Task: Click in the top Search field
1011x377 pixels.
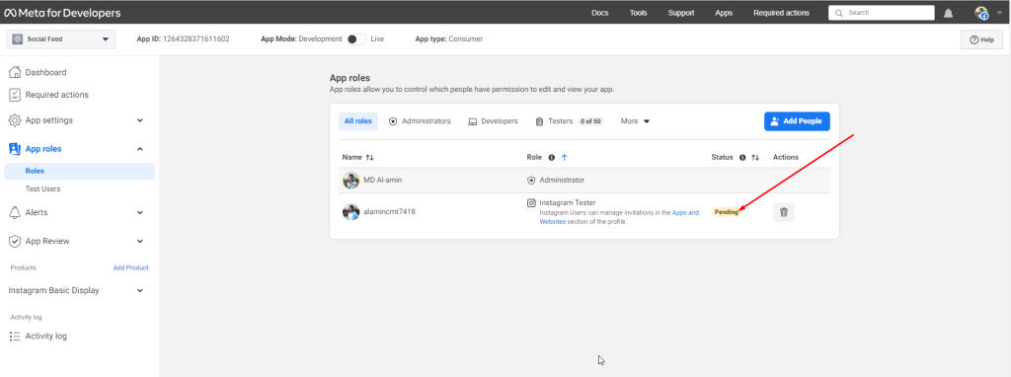Action: [882, 13]
